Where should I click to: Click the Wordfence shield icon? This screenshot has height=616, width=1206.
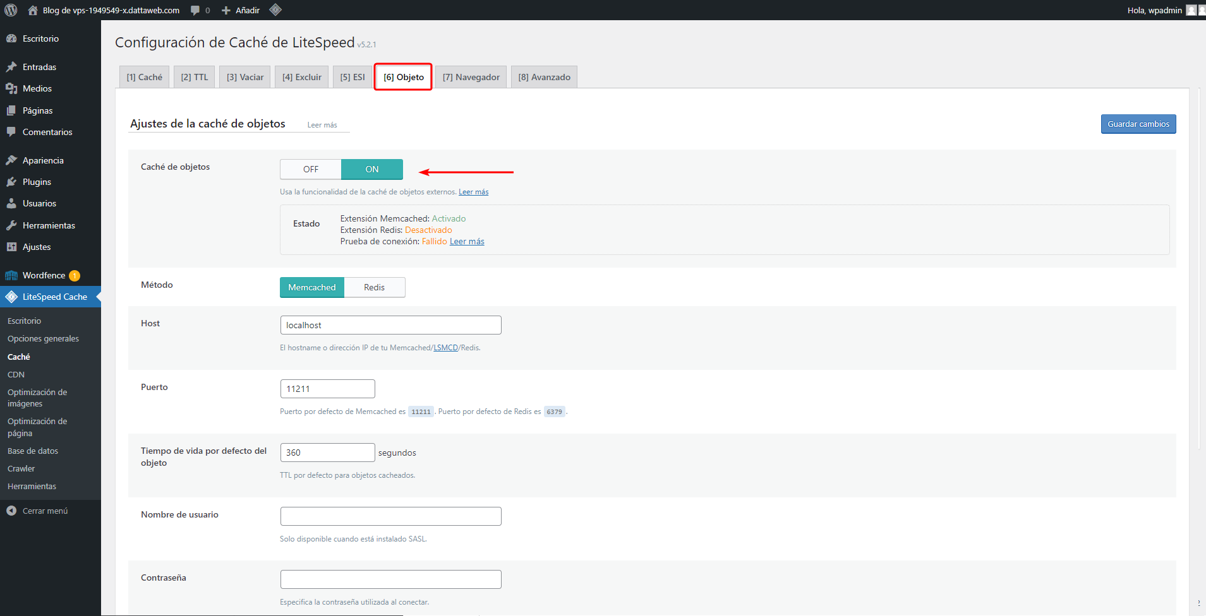pyautogui.click(x=11, y=275)
